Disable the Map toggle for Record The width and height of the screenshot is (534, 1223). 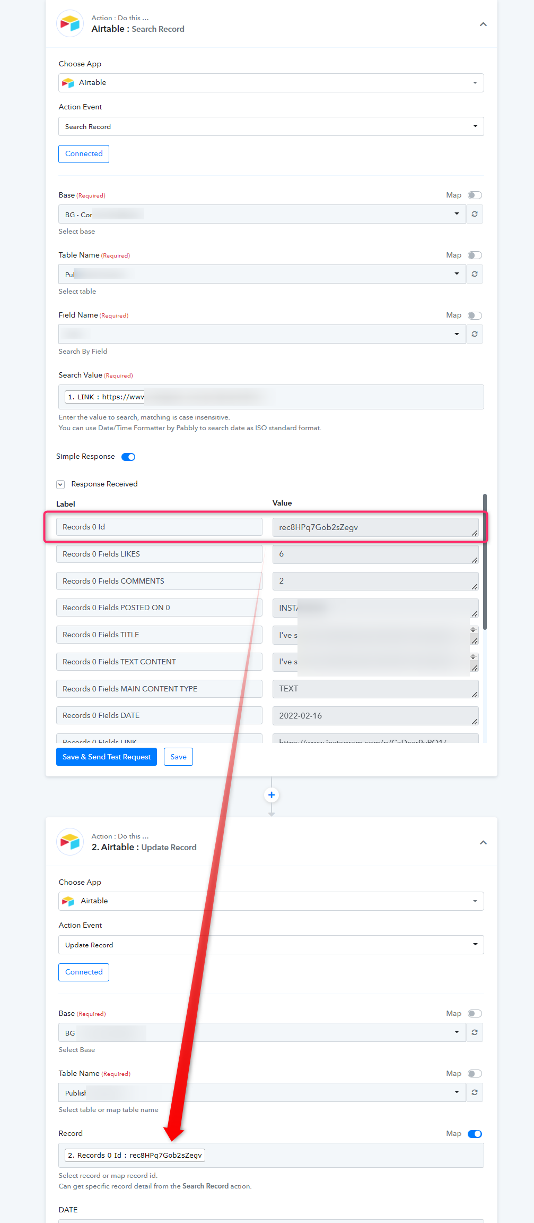(x=475, y=1134)
